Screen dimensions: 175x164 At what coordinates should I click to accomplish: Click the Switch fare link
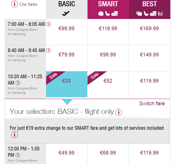coord(152,104)
